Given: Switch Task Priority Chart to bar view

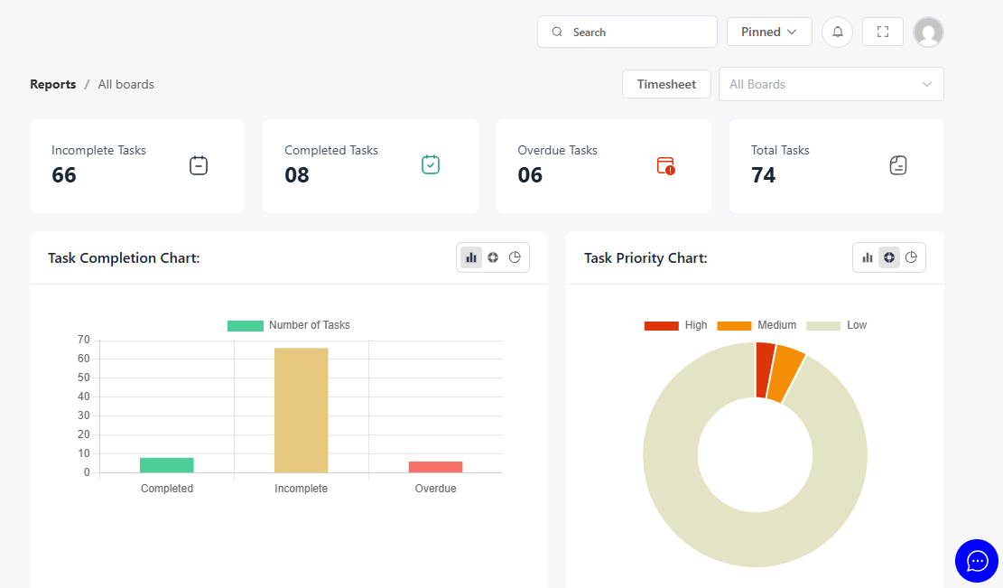Looking at the screenshot, I should [x=868, y=257].
